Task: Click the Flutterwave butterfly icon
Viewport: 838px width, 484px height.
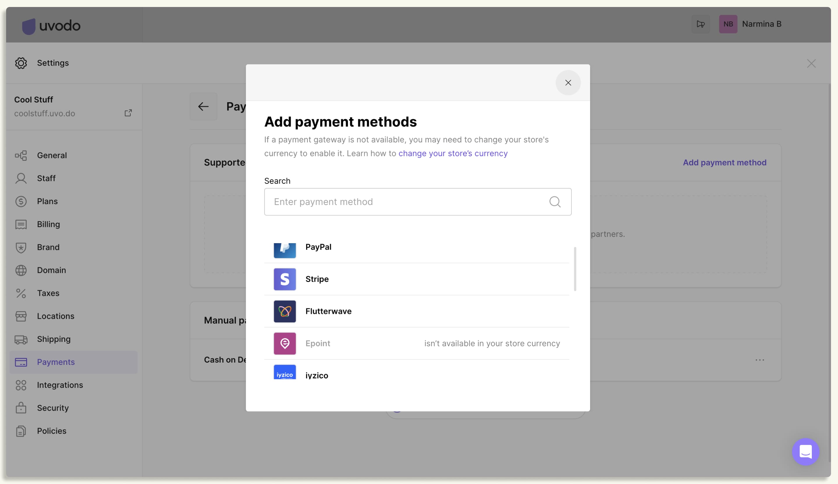Action: (285, 312)
